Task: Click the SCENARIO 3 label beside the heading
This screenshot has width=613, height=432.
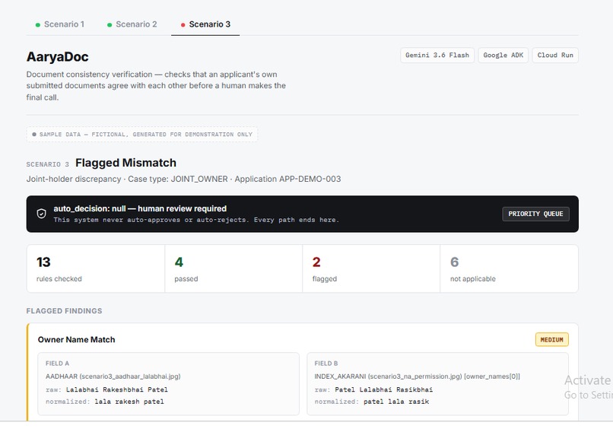Action: [47, 164]
